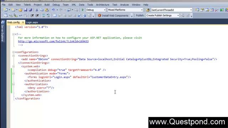
Task: Switch to the Login.aspx tab
Action: coord(32,22)
